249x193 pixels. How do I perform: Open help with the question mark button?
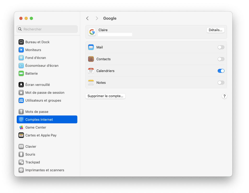(x=224, y=96)
